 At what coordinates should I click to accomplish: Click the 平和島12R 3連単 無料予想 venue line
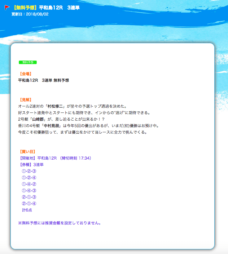click(43, 80)
